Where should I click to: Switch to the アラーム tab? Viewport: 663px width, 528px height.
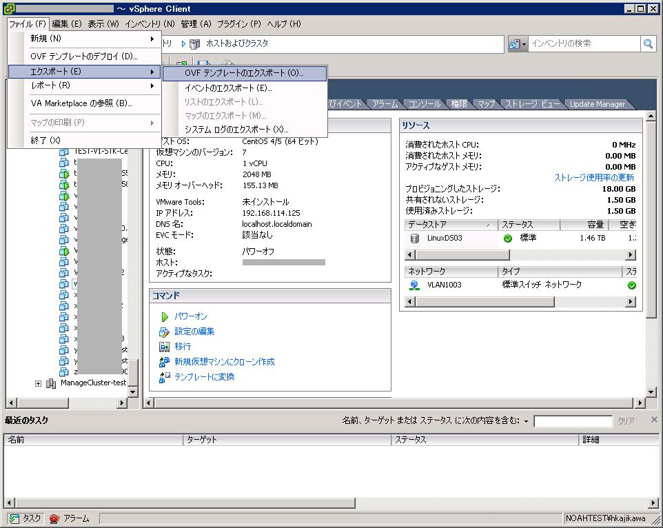[385, 104]
